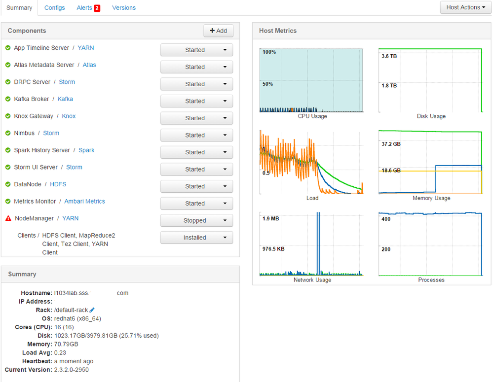Viewport: 493px width, 382px height.
Task: Expand Started dropdown for Spark History Server
Action: 196,152
